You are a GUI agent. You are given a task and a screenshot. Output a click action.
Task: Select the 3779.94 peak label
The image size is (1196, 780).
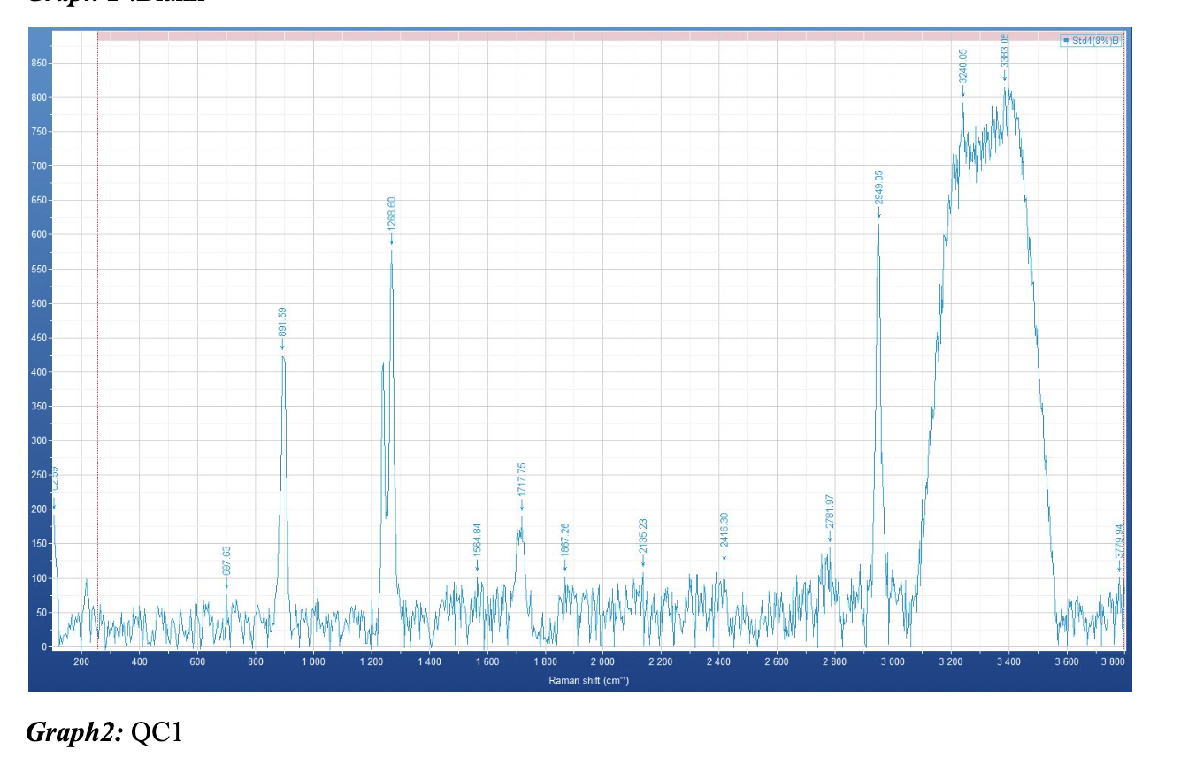1119,540
